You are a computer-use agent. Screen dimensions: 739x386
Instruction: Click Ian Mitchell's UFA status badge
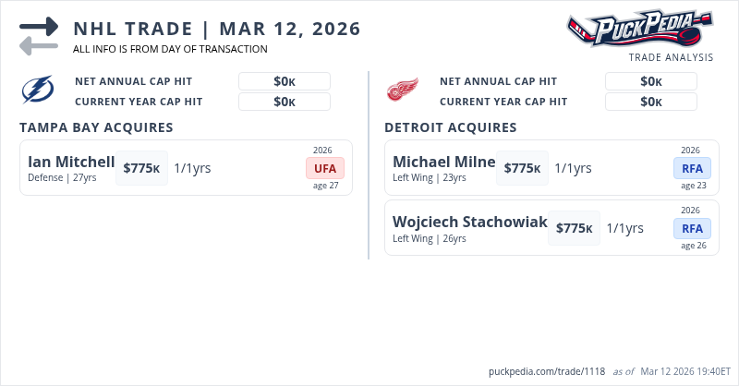tap(325, 168)
